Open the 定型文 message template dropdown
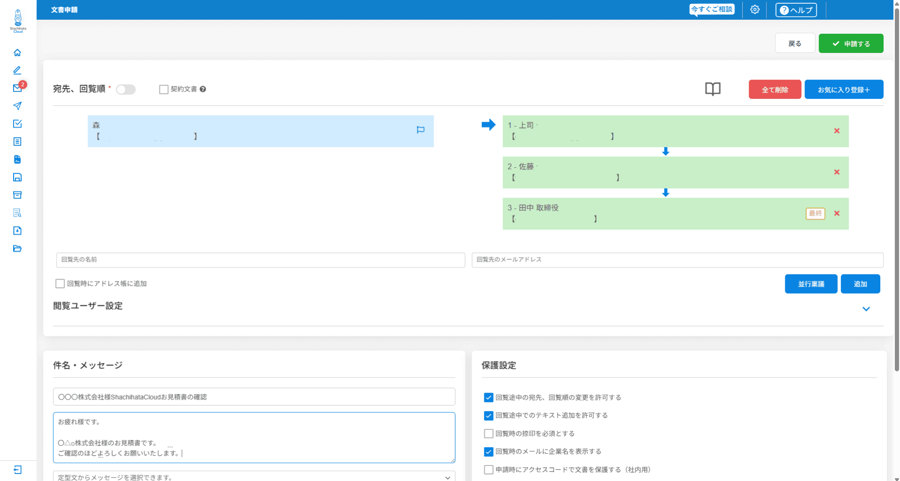 (254, 476)
